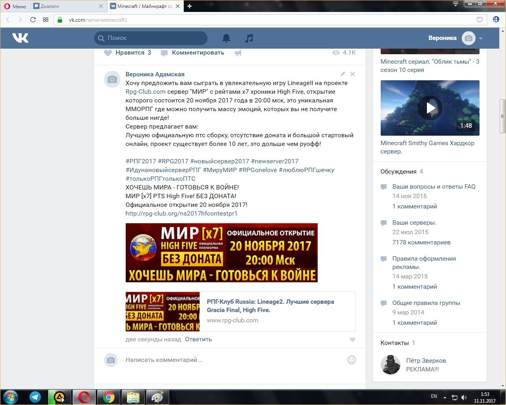Edit the comment with pencil icon
The width and height of the screenshot is (506, 405).
pyautogui.click(x=342, y=74)
